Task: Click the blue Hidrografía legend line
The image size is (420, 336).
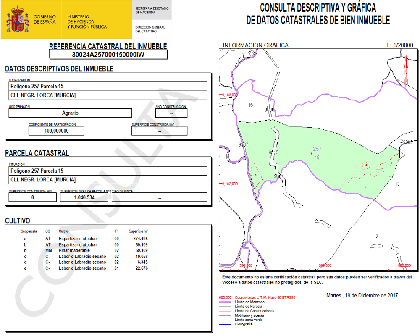Action: [x=225, y=325]
